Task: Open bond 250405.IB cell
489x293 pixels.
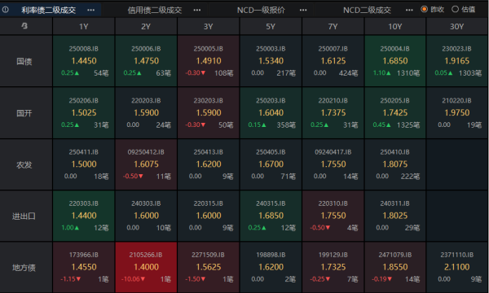Action: [x=271, y=164]
